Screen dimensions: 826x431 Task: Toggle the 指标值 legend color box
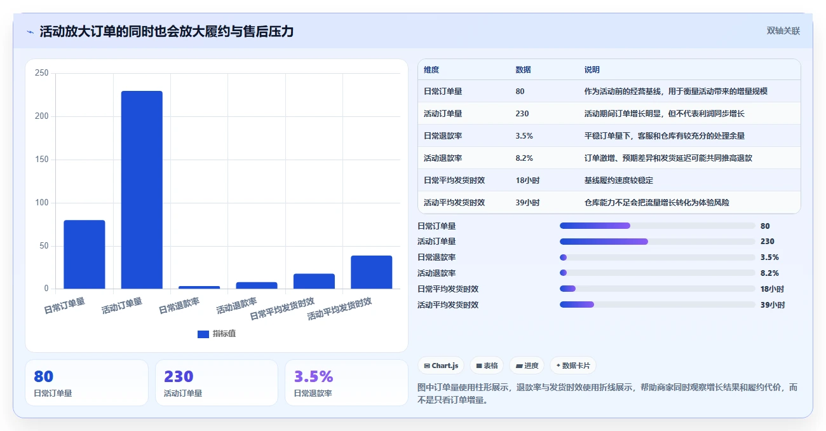pos(203,334)
